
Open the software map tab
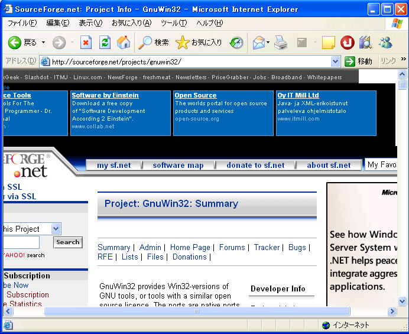coord(178,165)
